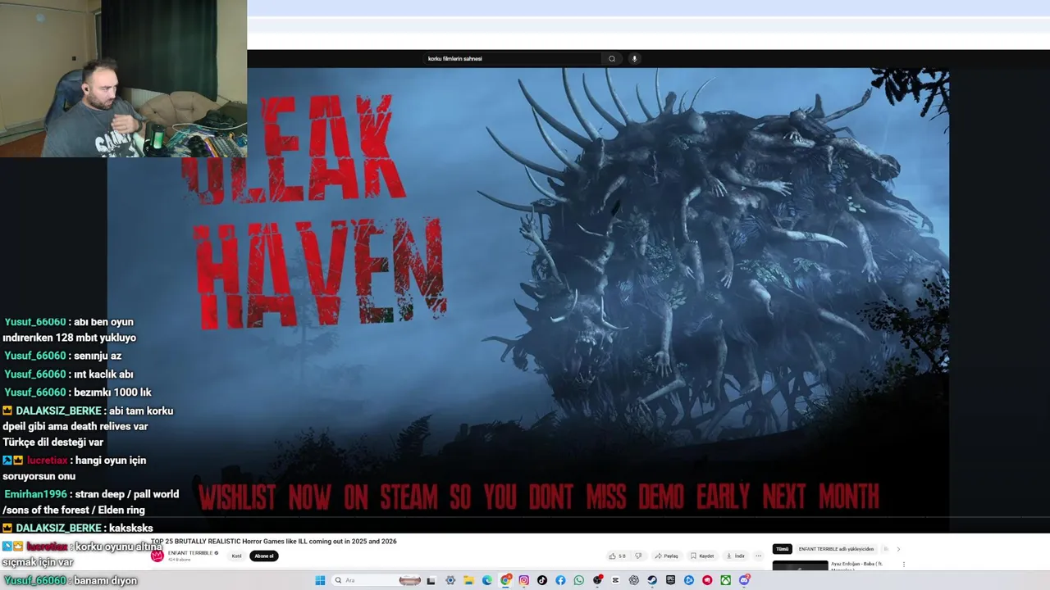
Task: Open the Xbox app from the taskbar
Action: pyautogui.click(x=726, y=580)
